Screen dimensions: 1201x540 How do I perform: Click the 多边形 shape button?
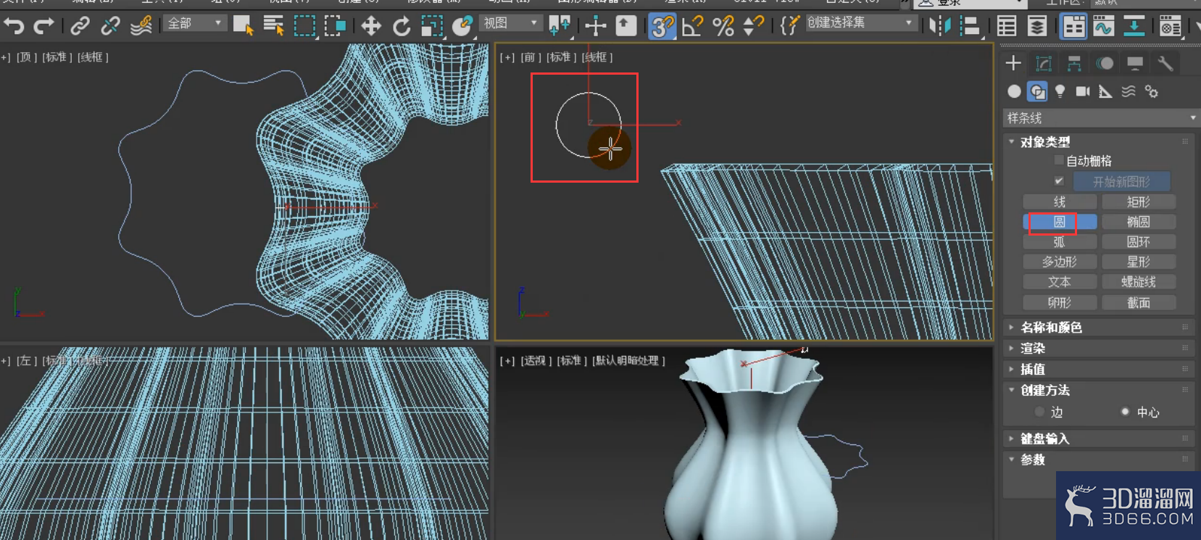[1060, 262]
